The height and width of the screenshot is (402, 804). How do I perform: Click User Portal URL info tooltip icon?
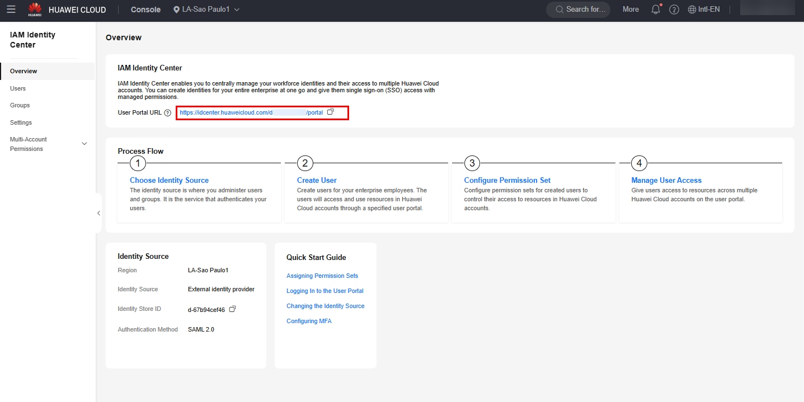(167, 113)
